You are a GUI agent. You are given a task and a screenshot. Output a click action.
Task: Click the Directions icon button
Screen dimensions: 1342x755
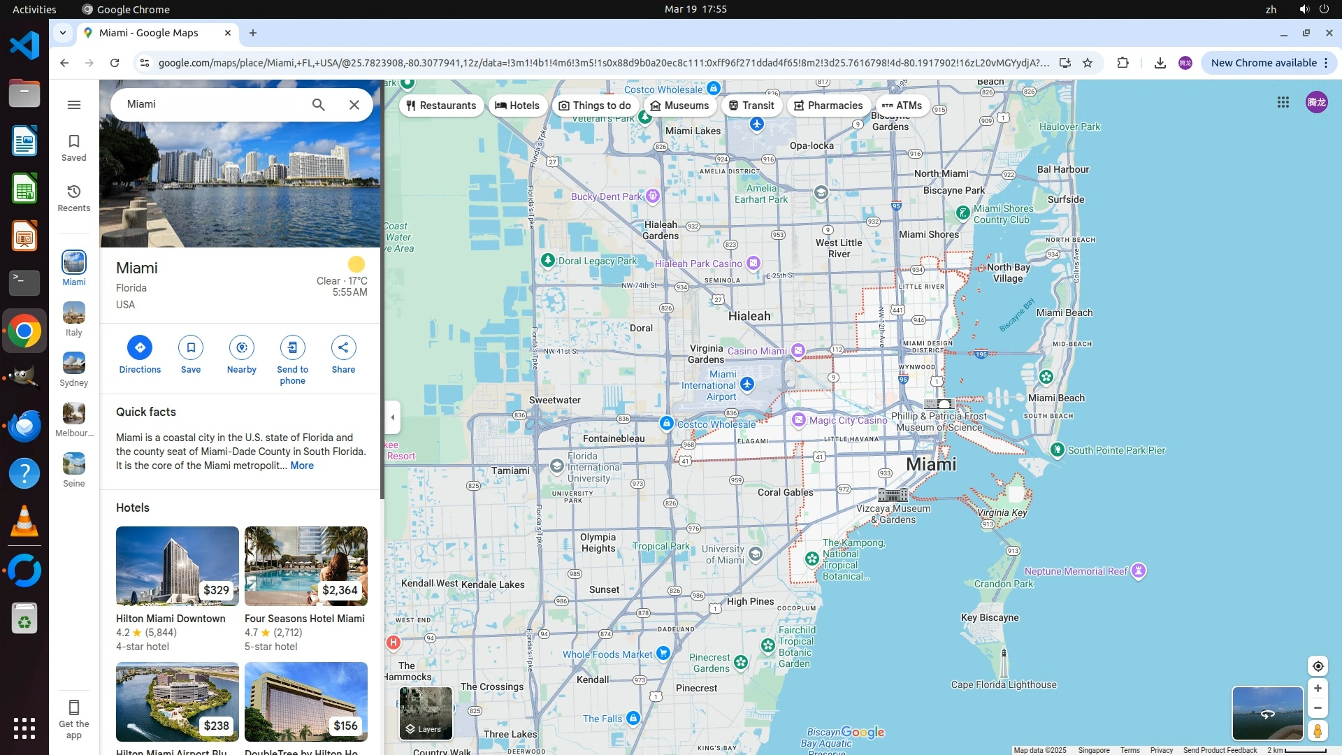[x=140, y=347]
